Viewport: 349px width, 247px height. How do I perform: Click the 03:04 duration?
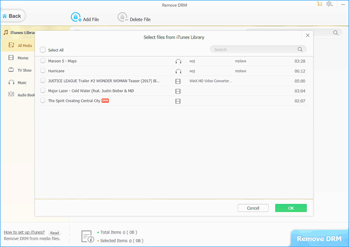[x=300, y=91]
